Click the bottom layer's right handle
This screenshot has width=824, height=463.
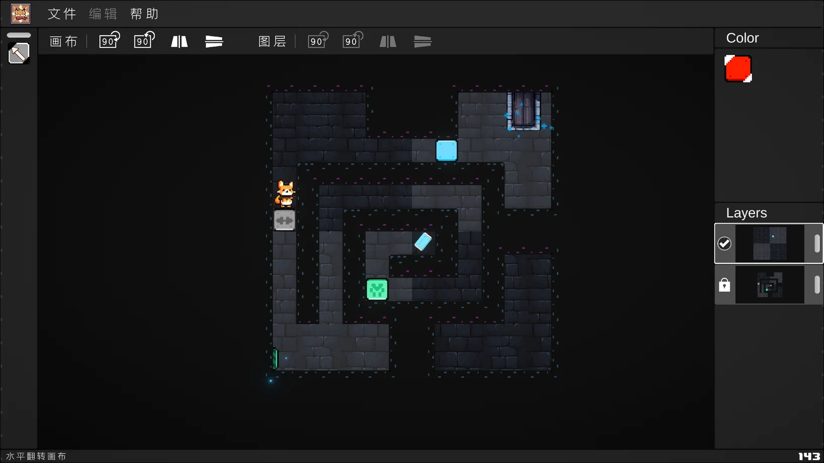point(817,285)
